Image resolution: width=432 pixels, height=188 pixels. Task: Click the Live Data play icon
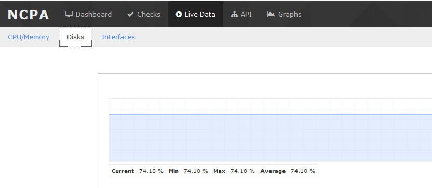(179, 15)
